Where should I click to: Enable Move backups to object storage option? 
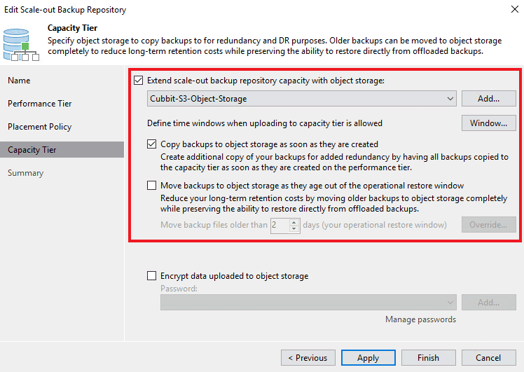152,186
